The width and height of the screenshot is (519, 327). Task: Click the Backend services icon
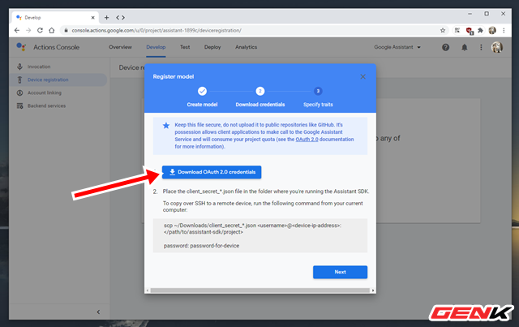tap(19, 106)
